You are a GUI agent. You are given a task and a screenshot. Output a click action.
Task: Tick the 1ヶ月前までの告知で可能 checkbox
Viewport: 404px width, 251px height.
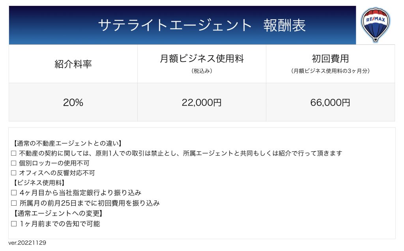pos(14,224)
